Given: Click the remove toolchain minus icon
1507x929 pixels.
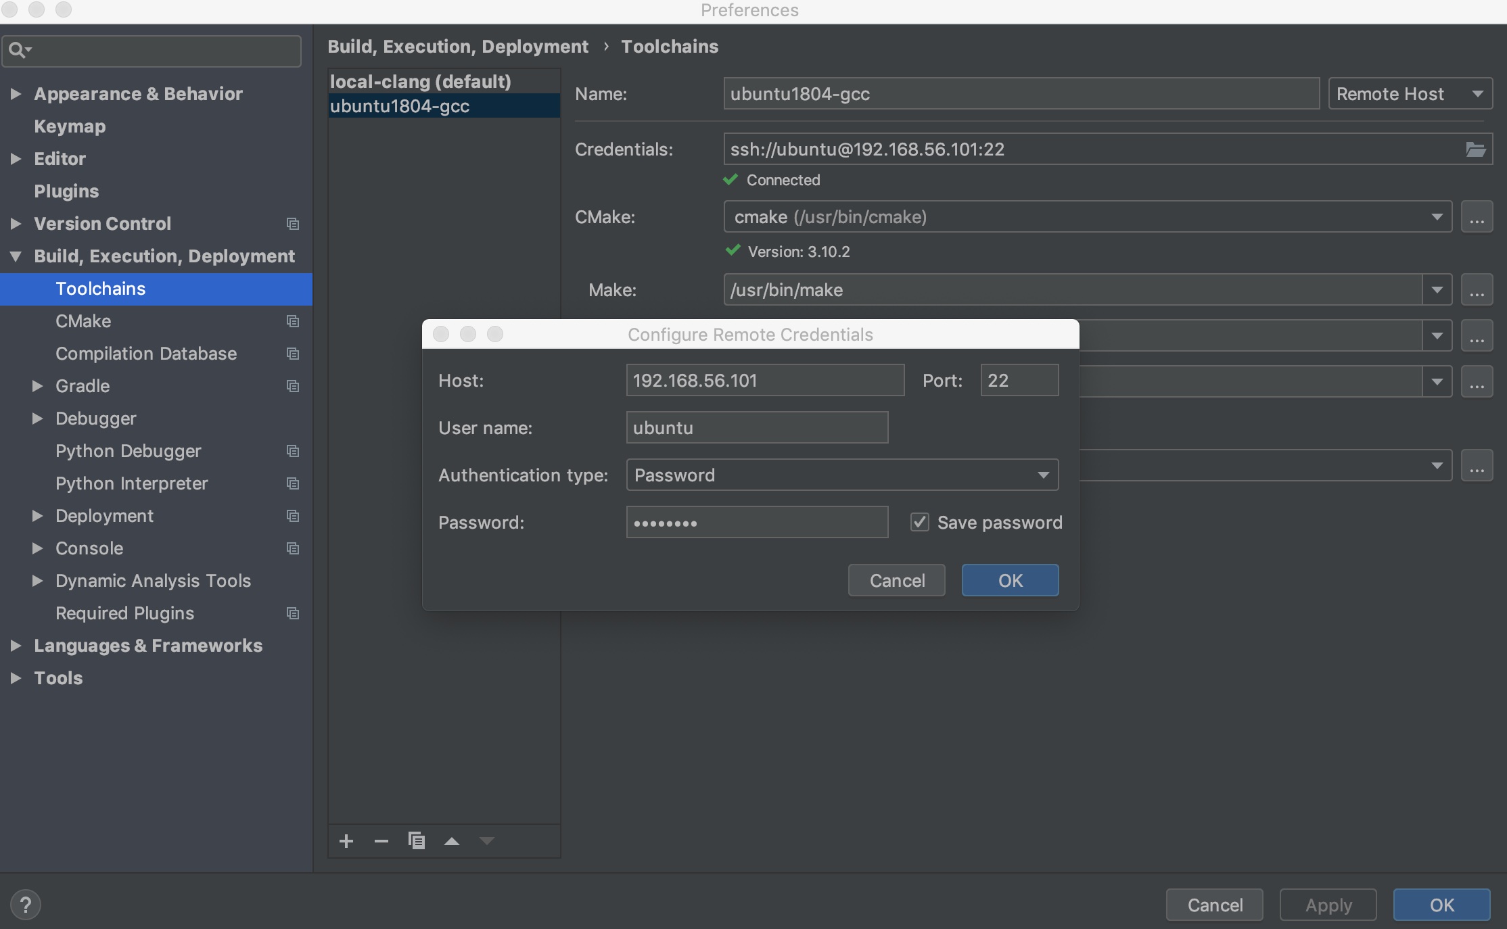Looking at the screenshot, I should (x=381, y=841).
